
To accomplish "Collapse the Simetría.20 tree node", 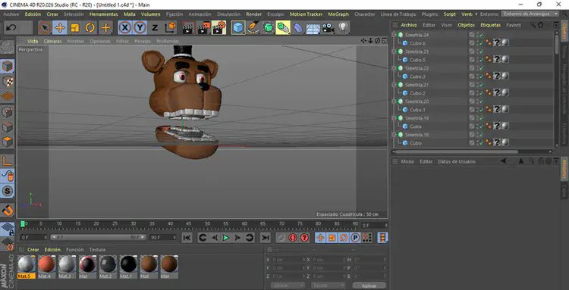I will [394, 101].
